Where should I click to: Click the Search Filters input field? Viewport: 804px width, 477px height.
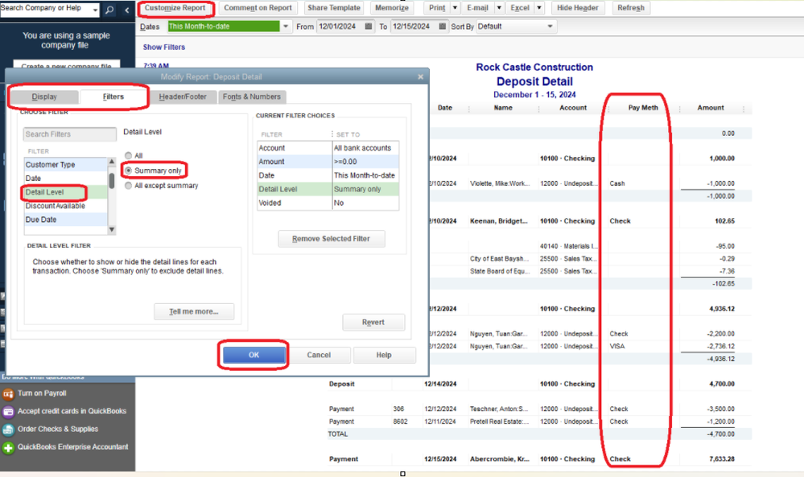coord(70,134)
